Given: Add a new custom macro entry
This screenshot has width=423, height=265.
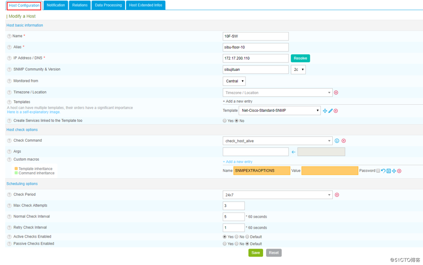Looking at the screenshot, I should pos(237,162).
